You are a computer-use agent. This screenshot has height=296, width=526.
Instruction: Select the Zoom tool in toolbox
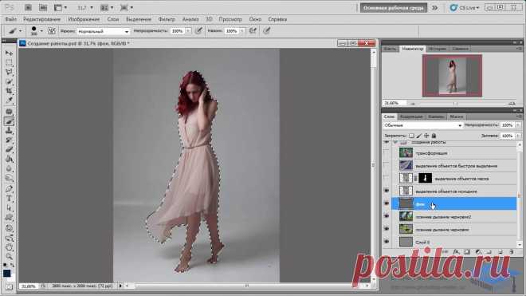pos(9,257)
